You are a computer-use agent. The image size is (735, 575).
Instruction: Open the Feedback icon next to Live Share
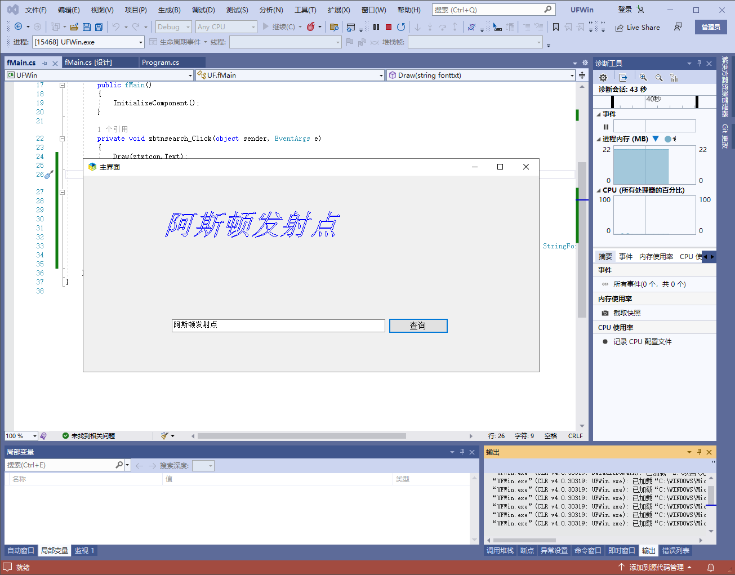(x=678, y=27)
